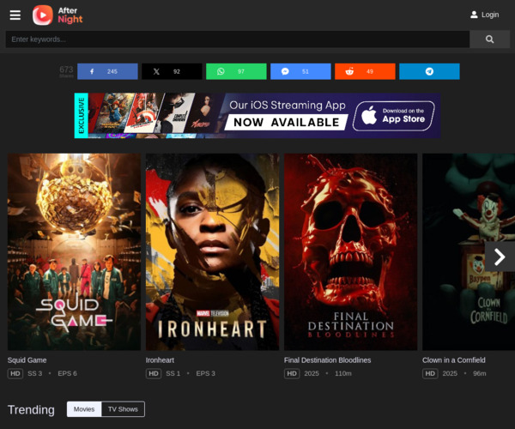Open the Clown in a Cornfield poster
Screen dimensions: 515x429
469,251
